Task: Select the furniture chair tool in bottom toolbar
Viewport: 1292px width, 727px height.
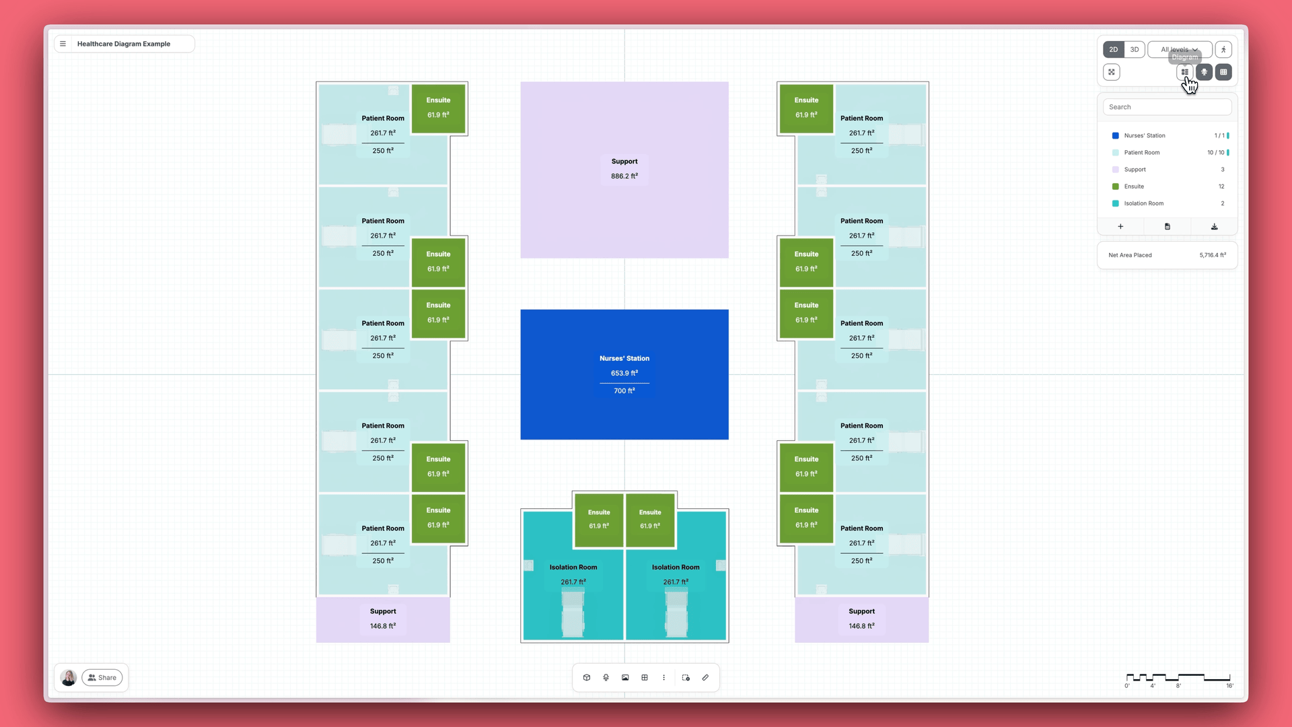Action: click(606, 678)
